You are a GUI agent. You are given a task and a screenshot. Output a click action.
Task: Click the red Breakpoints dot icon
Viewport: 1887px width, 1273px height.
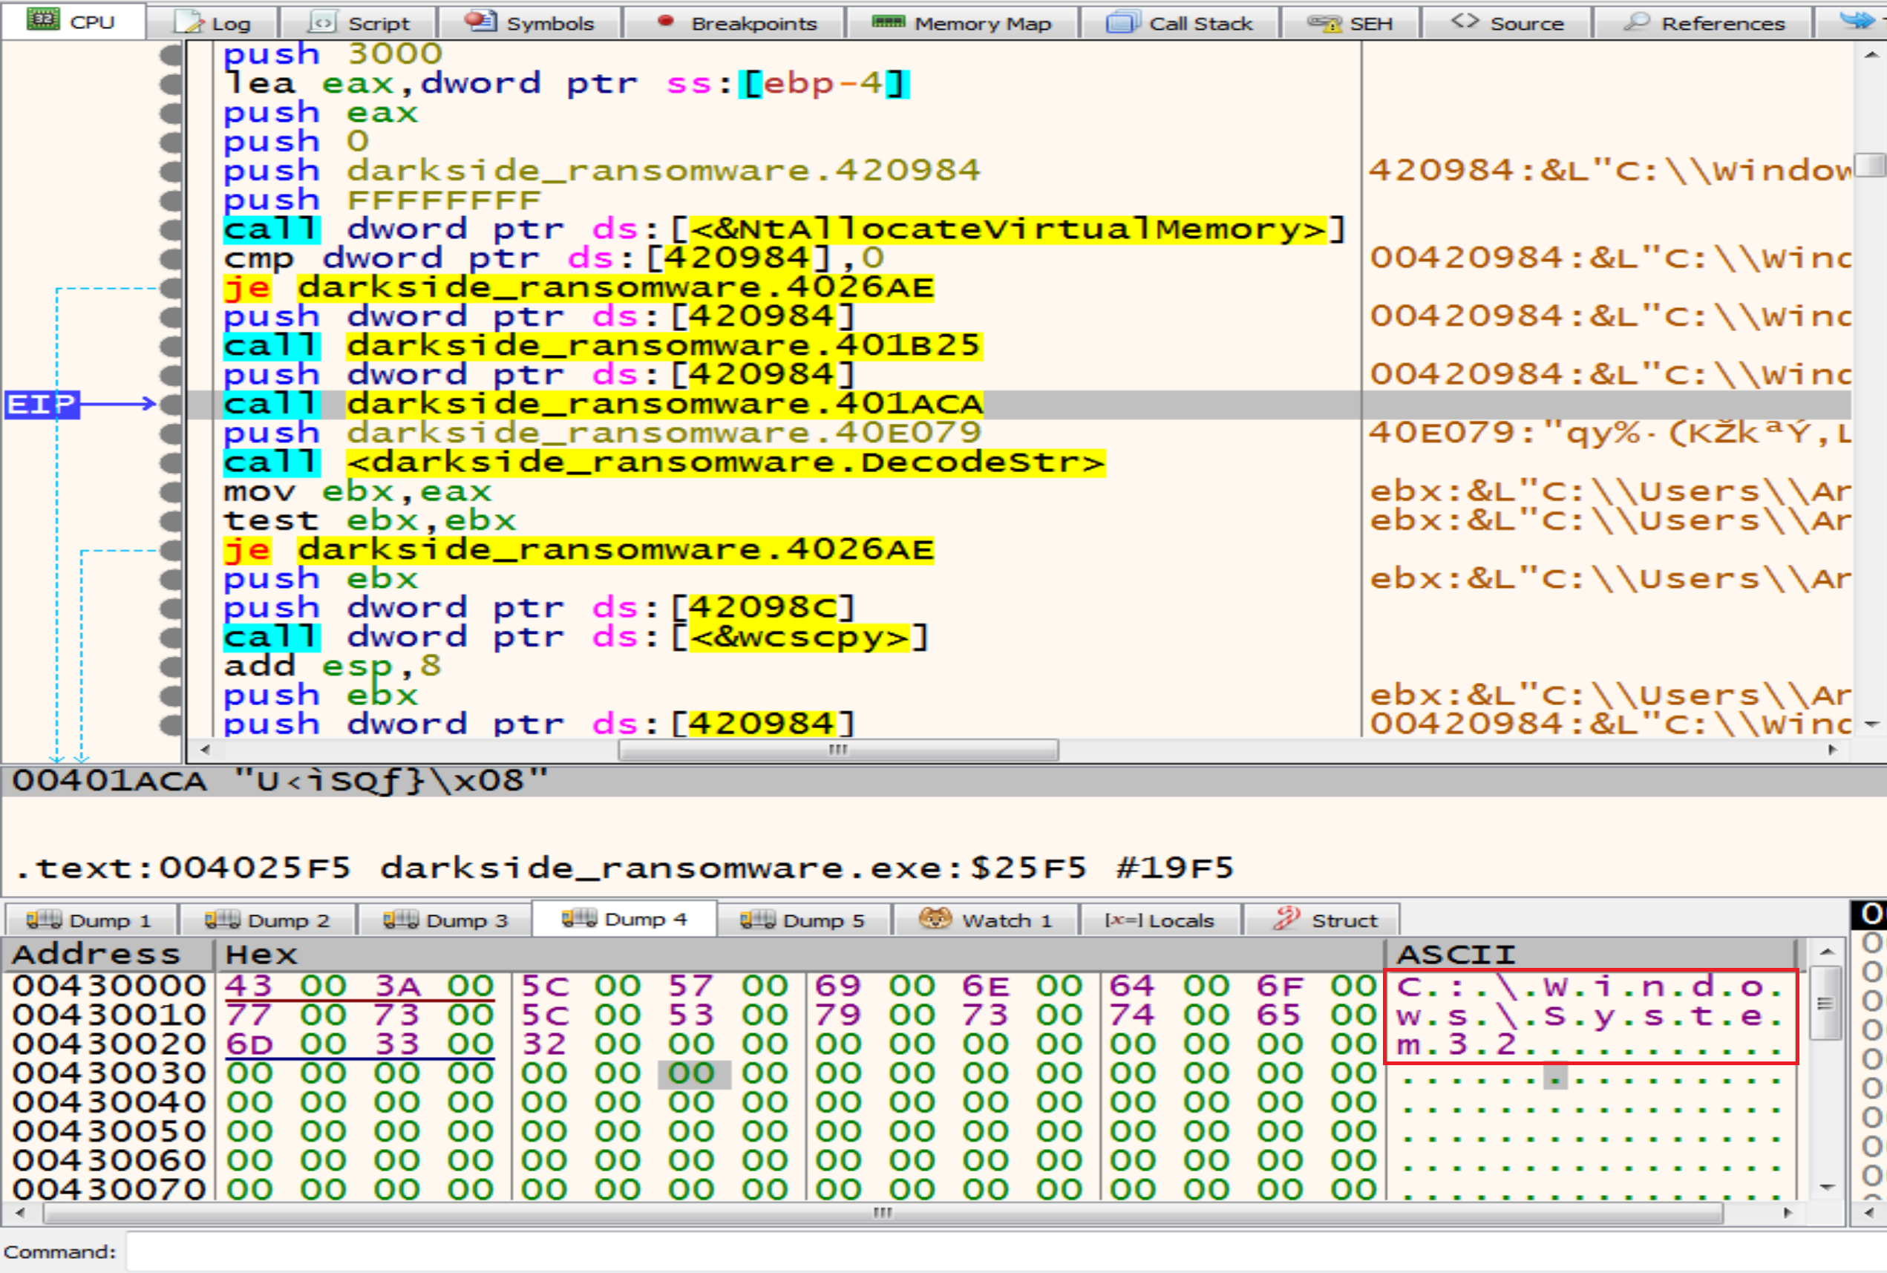[665, 21]
